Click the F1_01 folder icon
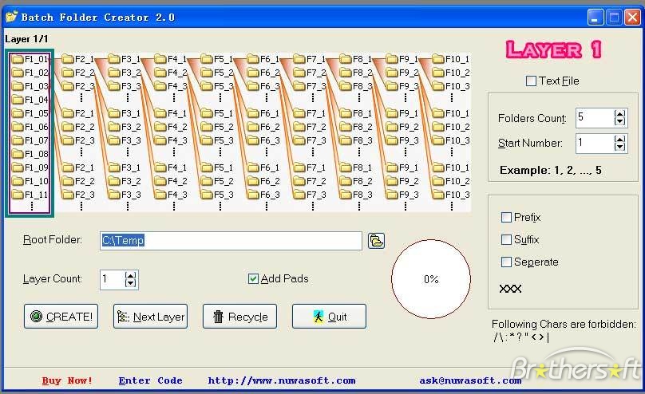 click(18, 59)
